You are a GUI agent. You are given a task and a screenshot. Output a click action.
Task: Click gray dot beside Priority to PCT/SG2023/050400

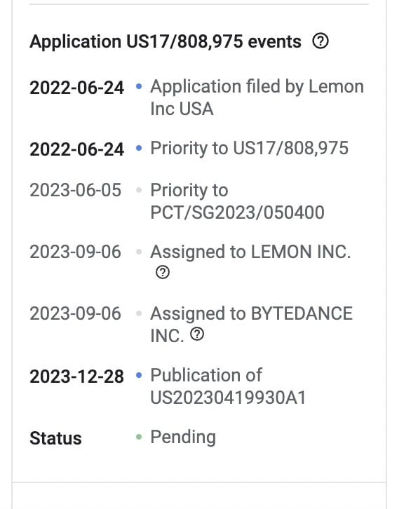[x=139, y=190]
